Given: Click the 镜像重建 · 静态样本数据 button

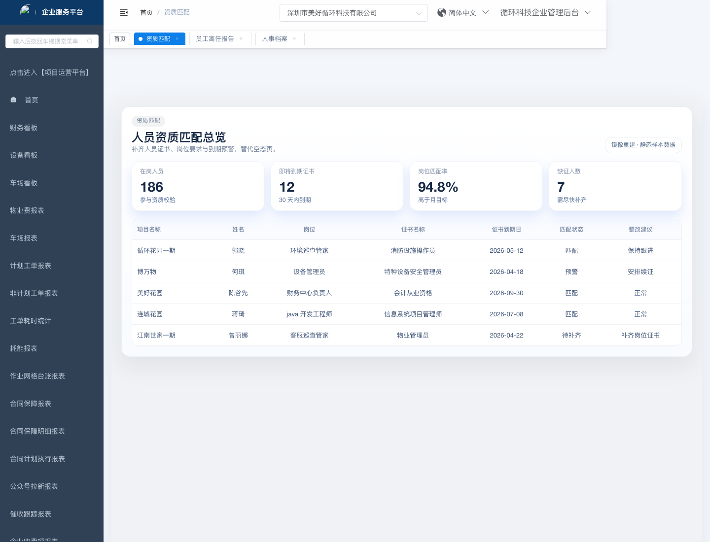Looking at the screenshot, I should [643, 145].
